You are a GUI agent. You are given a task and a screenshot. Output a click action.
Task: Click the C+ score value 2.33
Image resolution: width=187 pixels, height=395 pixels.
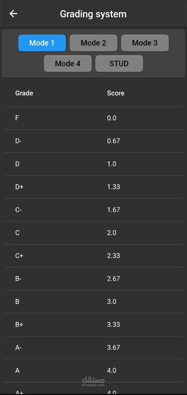point(113,256)
